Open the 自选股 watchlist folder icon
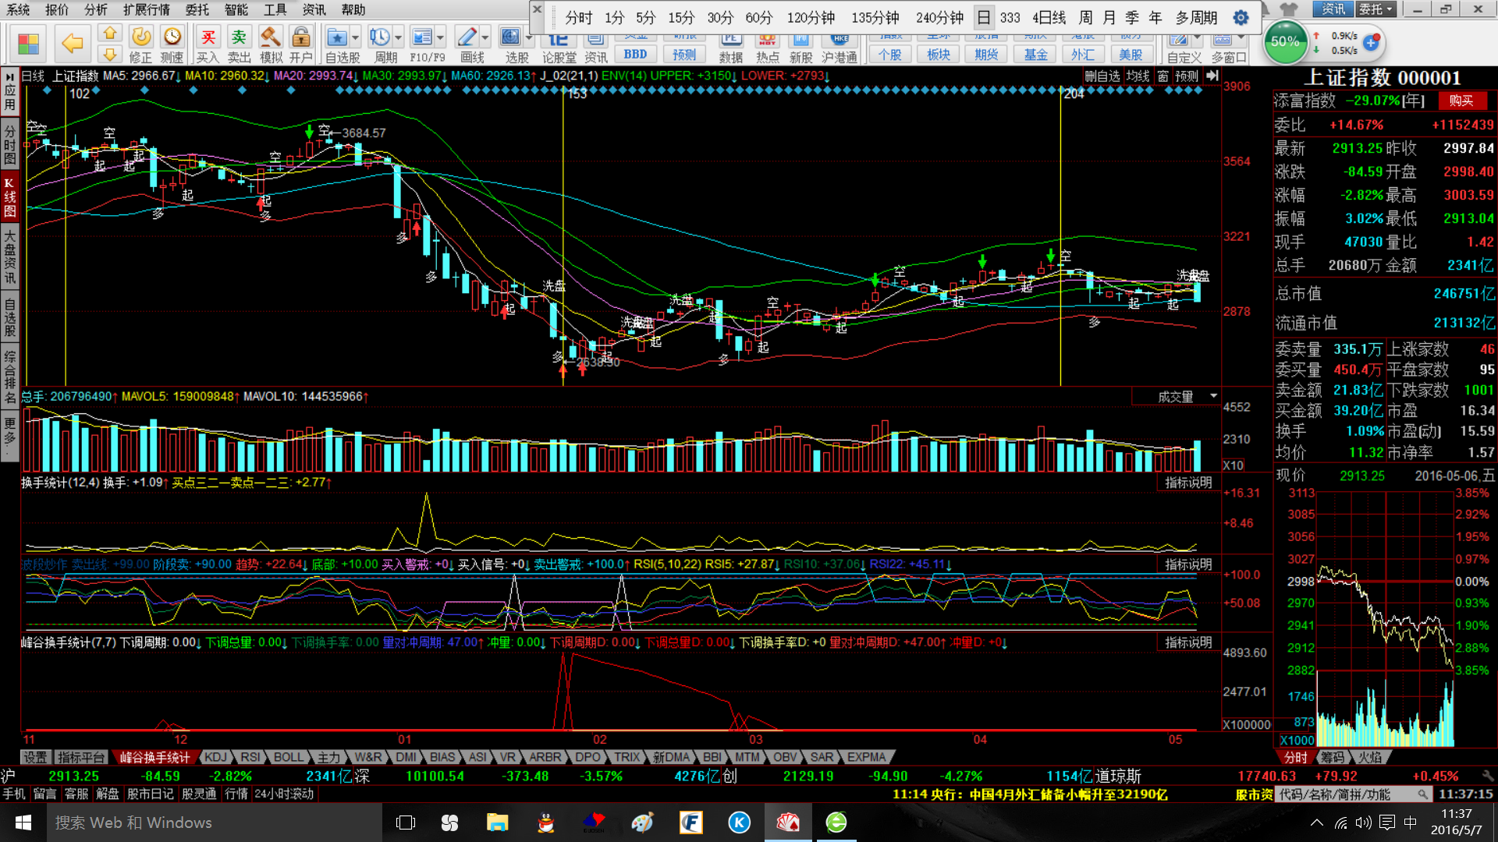The height and width of the screenshot is (842, 1498). point(337,37)
